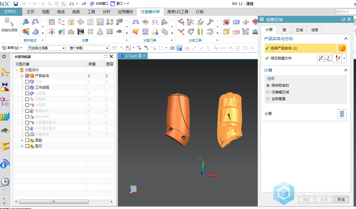Open the Mold Base Library icon
The width and height of the screenshot is (356, 209).
[100, 22]
